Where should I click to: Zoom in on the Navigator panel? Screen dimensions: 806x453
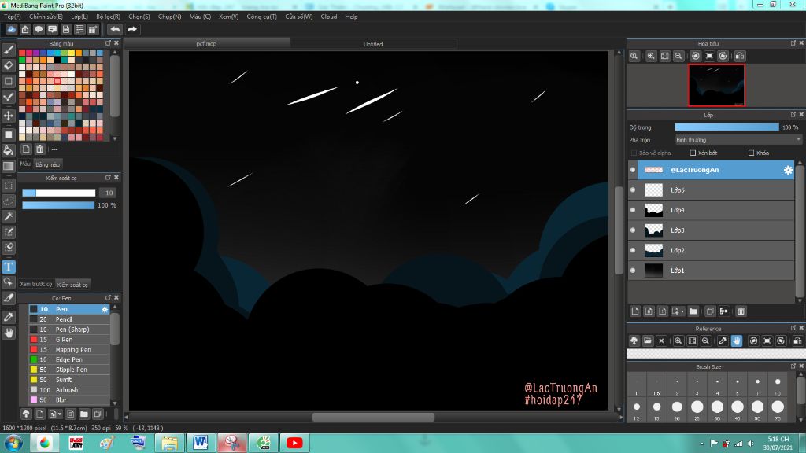coord(651,56)
